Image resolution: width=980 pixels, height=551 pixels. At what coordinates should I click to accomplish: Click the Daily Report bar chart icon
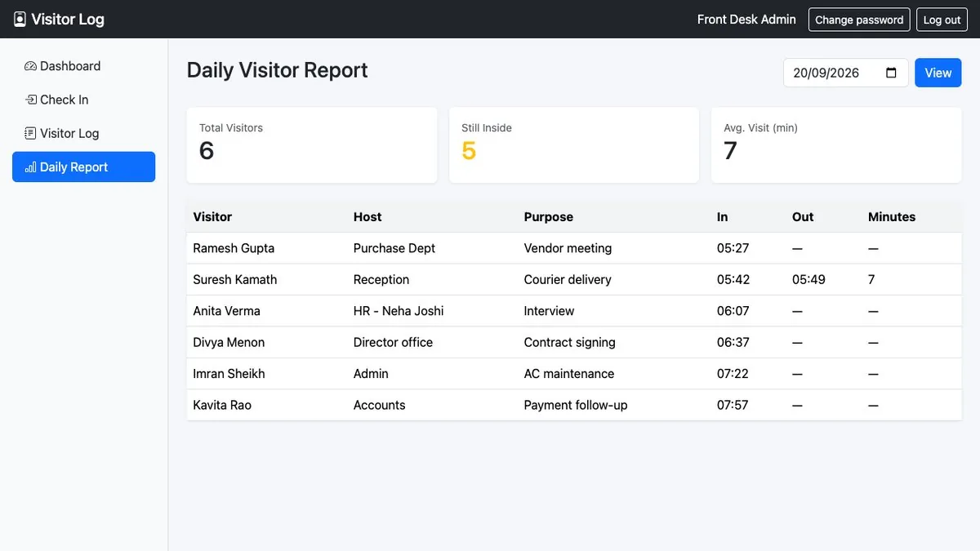pos(30,167)
